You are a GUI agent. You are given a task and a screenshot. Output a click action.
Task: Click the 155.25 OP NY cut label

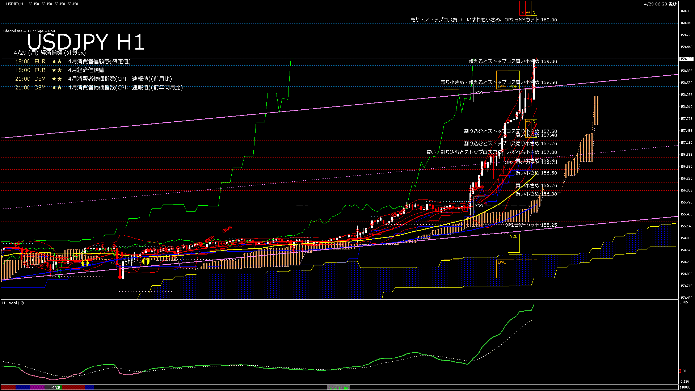pos(531,225)
